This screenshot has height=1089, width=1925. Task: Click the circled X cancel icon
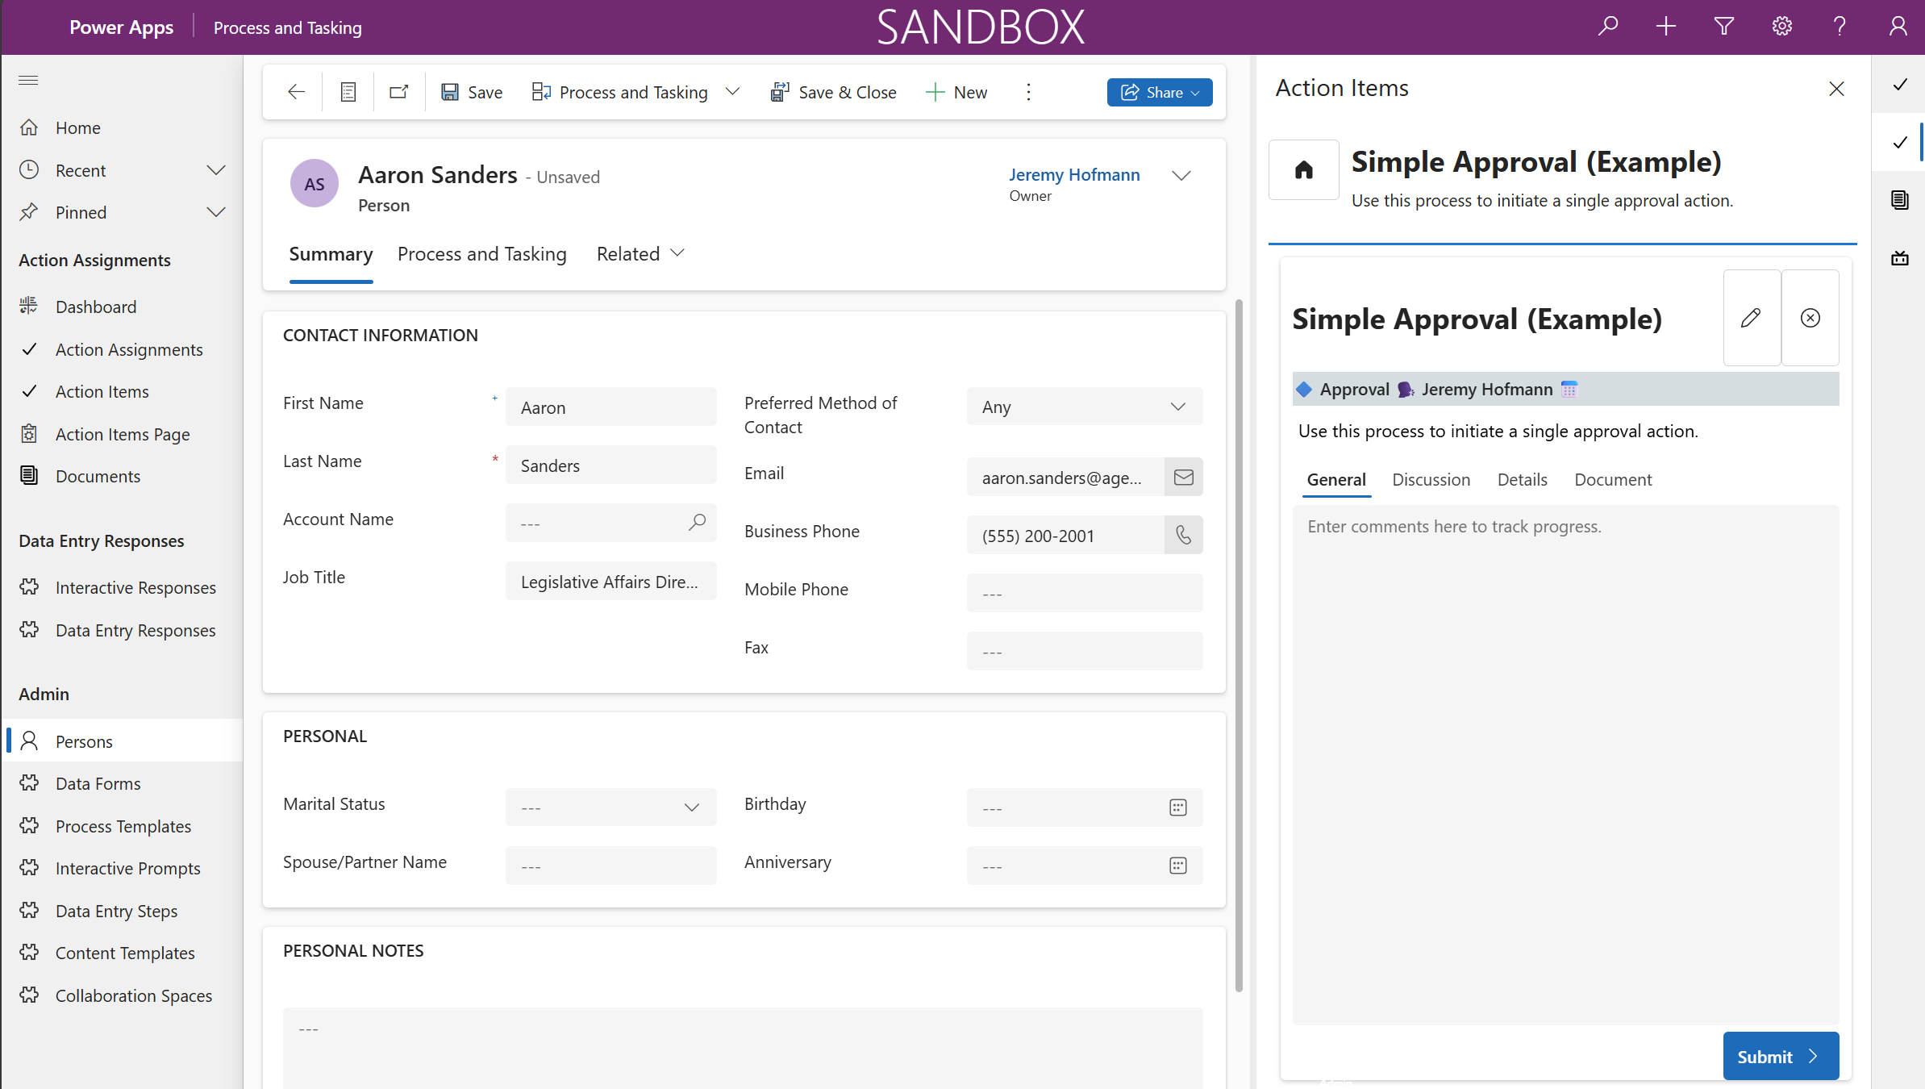coord(1810,318)
